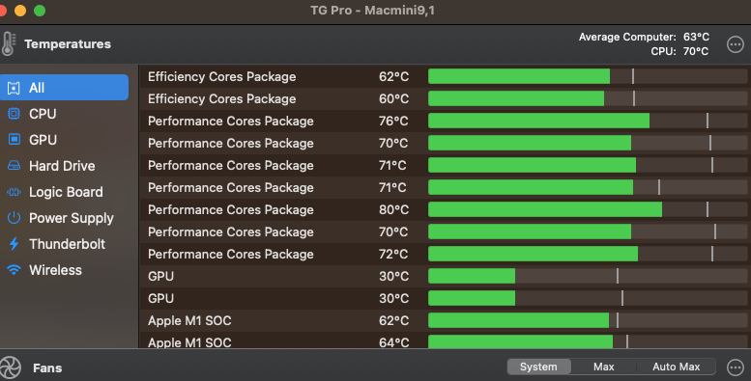
Task: Select the first Apple M1 SOC row
Action: 445,320
